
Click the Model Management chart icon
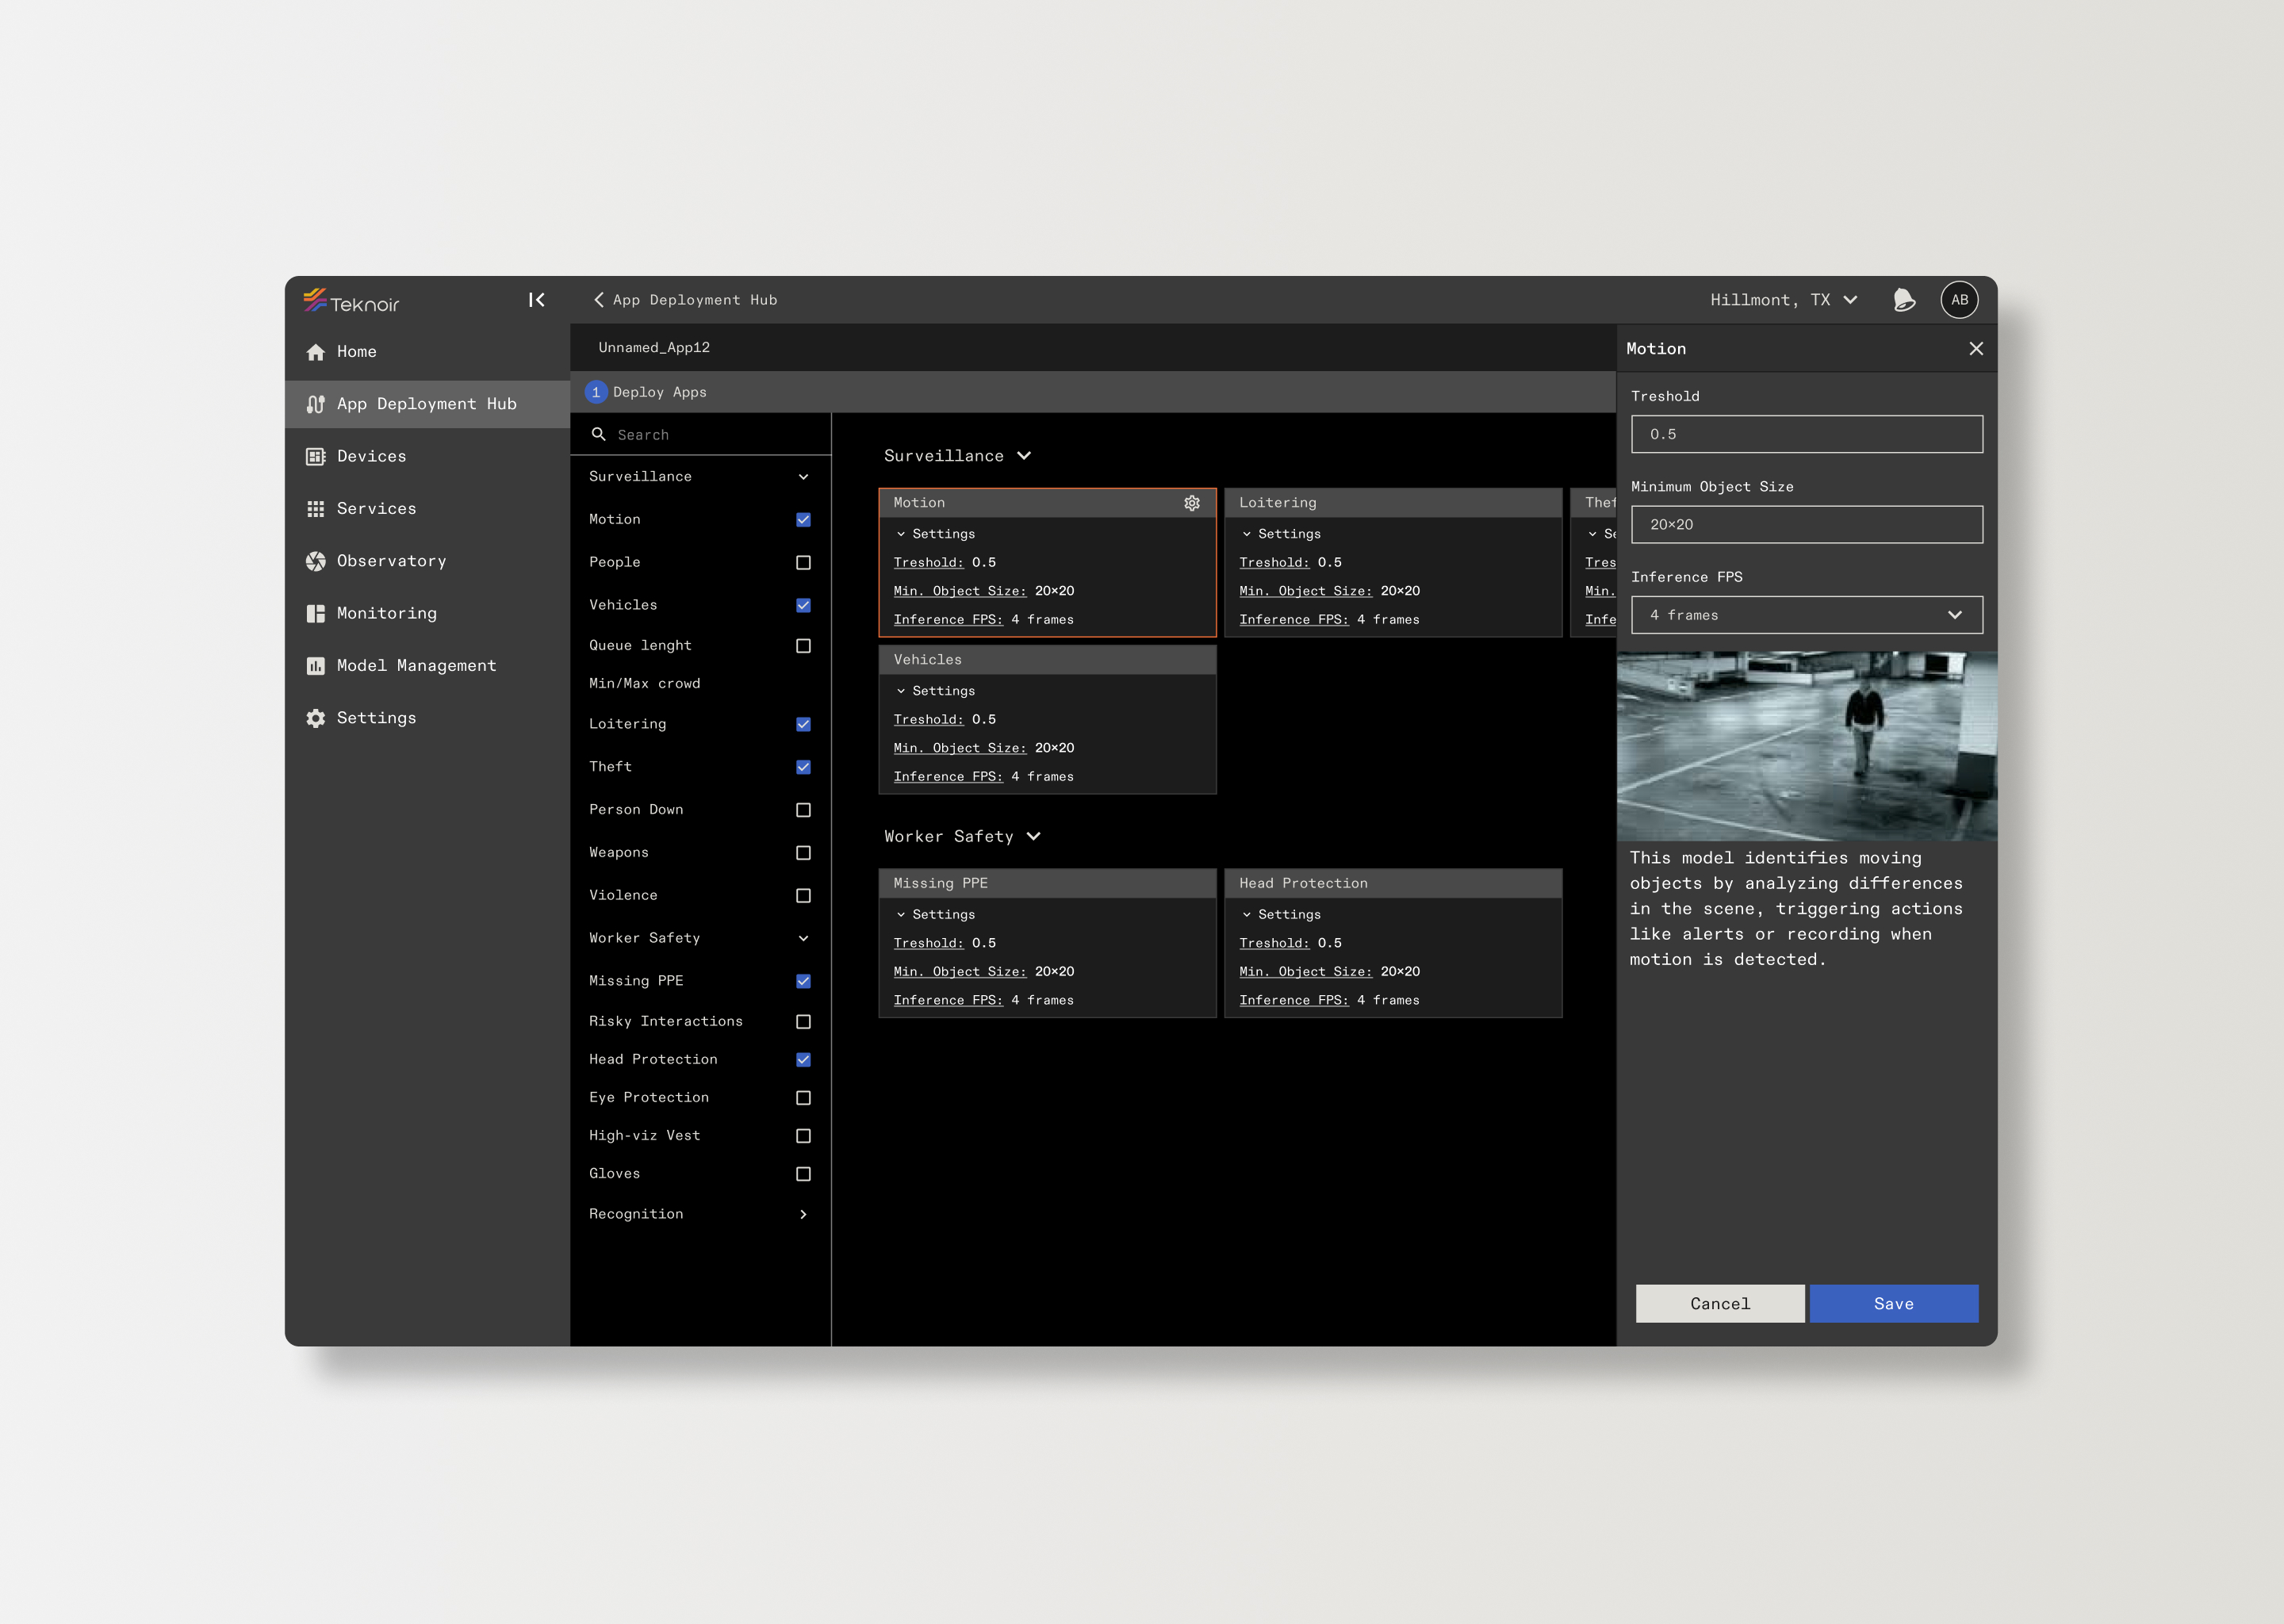point(316,666)
